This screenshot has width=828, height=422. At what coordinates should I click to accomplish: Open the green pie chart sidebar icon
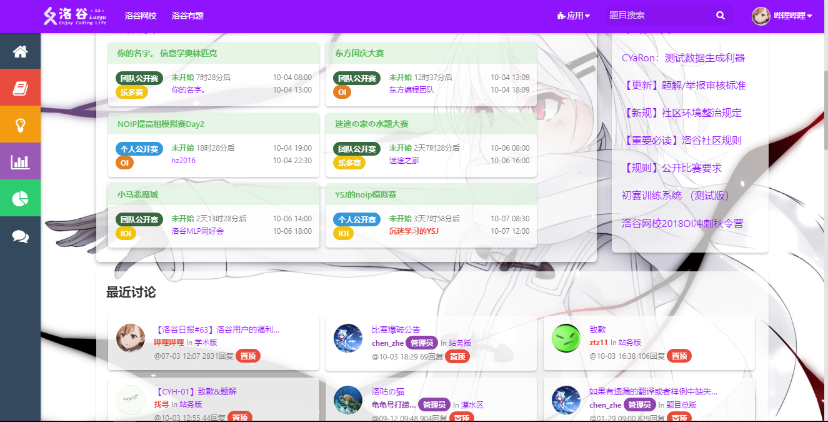point(20,198)
